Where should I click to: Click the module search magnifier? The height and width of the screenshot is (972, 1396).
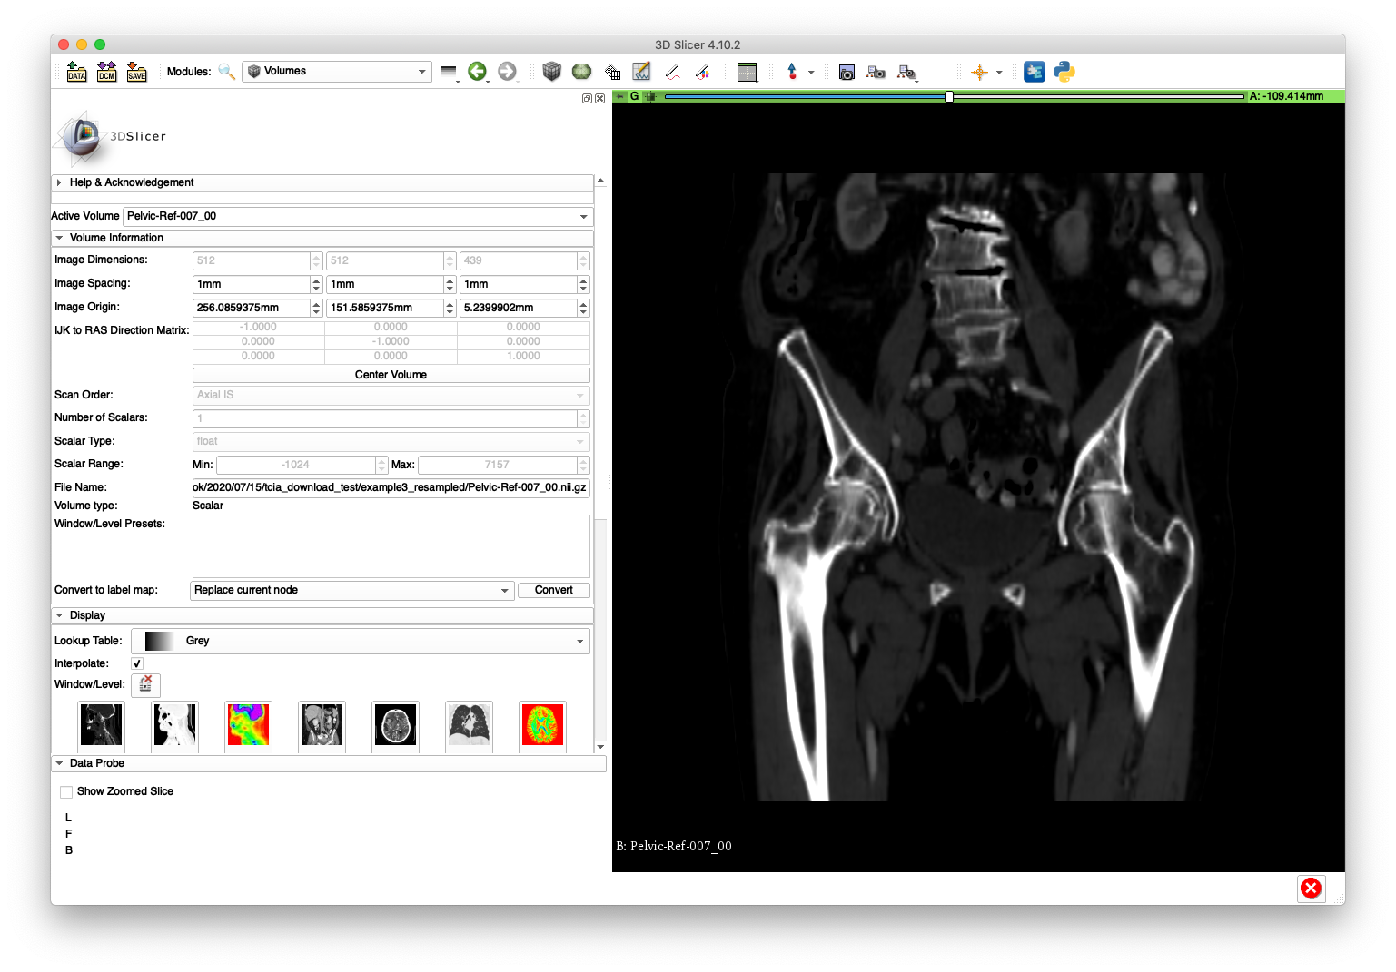[x=226, y=71]
